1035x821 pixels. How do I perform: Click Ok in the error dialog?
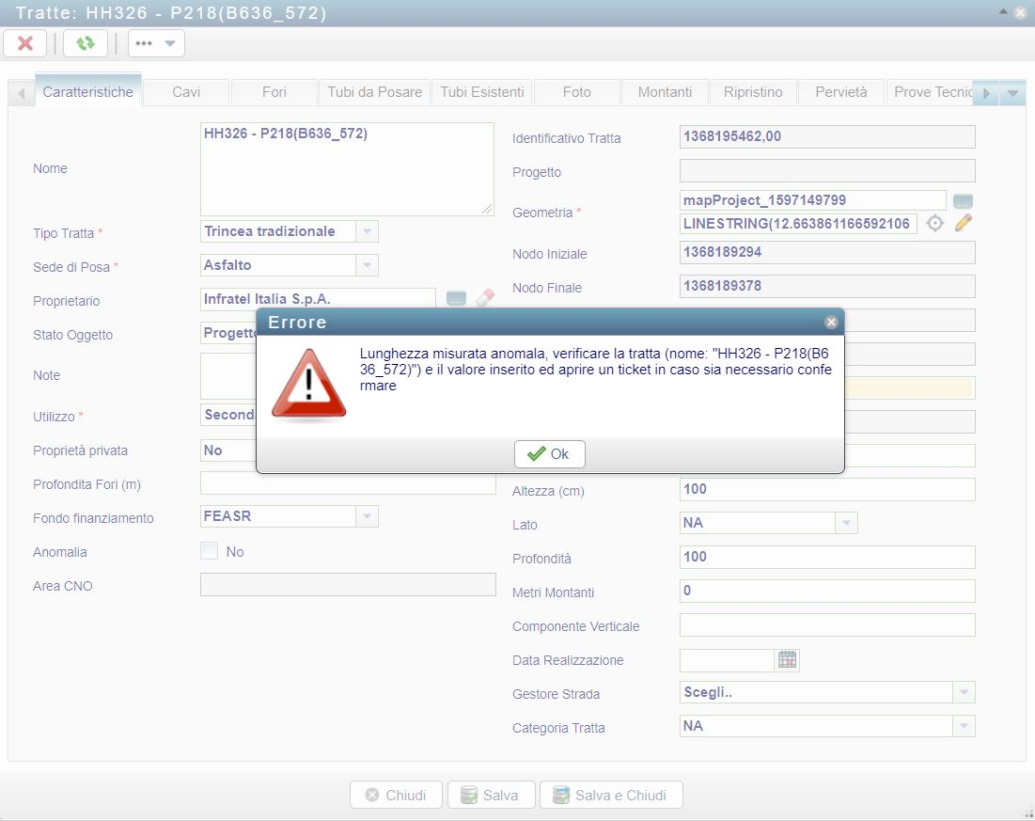549,454
